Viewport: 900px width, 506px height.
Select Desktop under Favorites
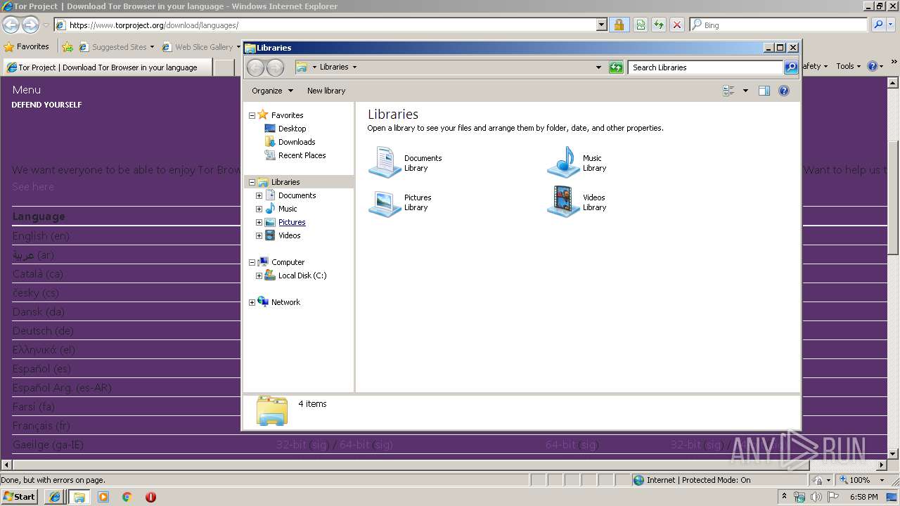click(x=292, y=129)
